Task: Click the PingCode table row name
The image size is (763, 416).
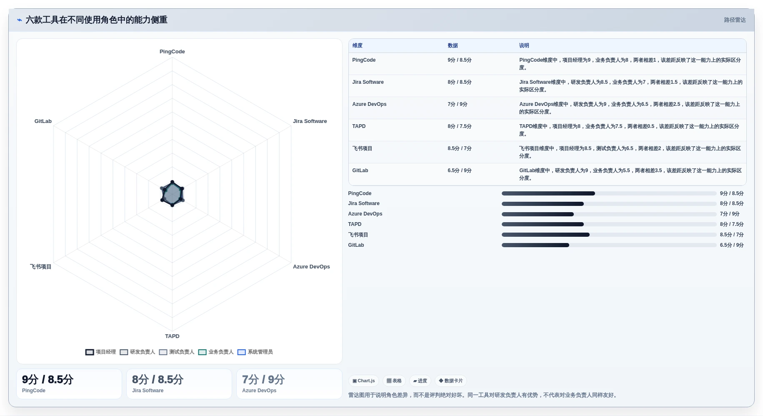Action: pyautogui.click(x=364, y=60)
